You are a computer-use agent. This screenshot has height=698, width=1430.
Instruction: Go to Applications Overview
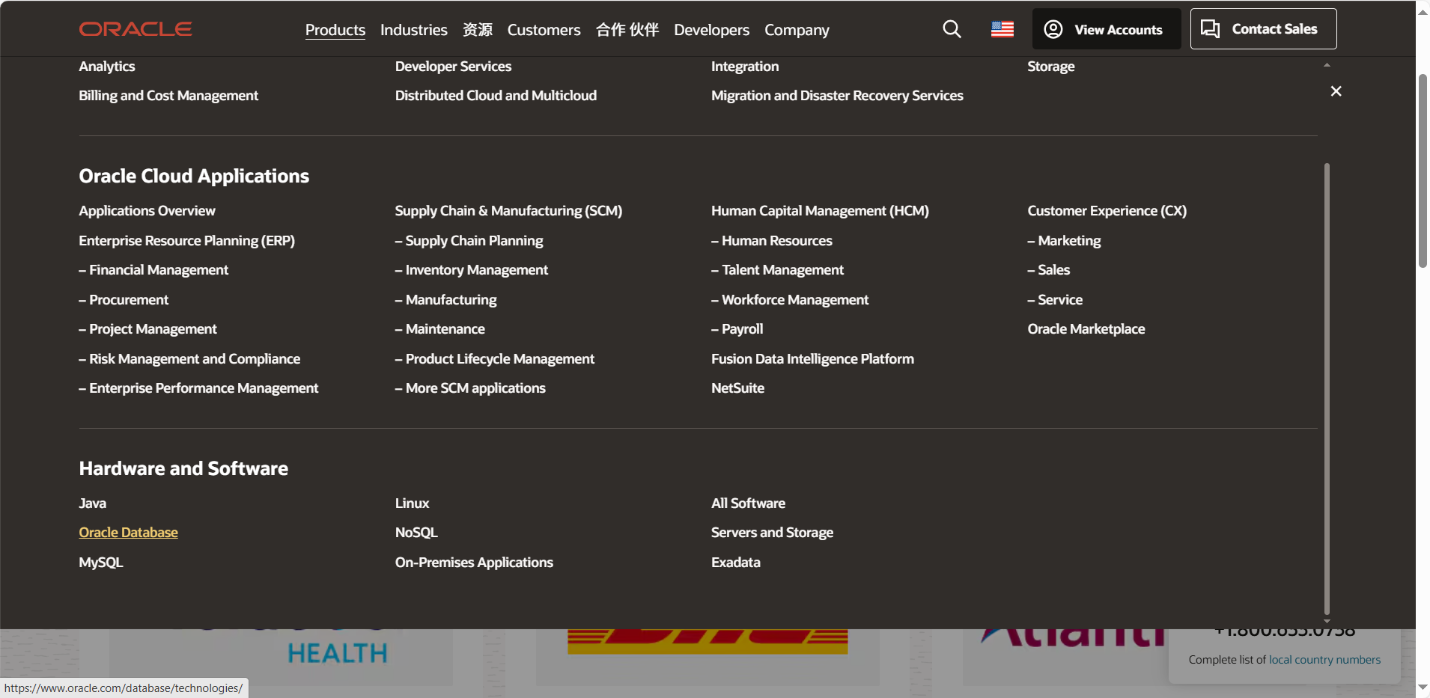click(x=147, y=211)
